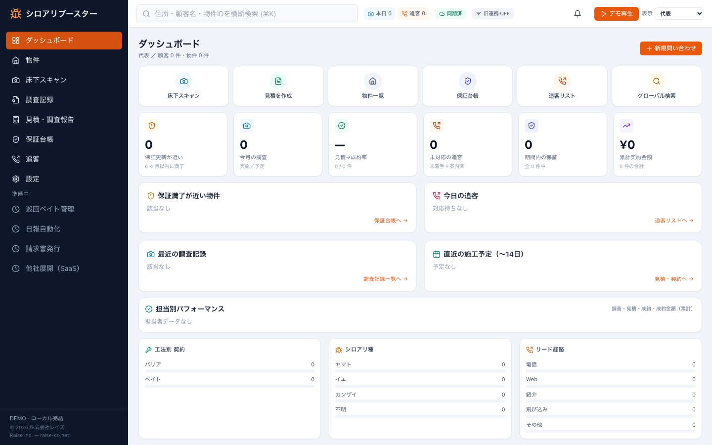
Task: Click the 最近の調査記録 camera icon
Action: 151,254
